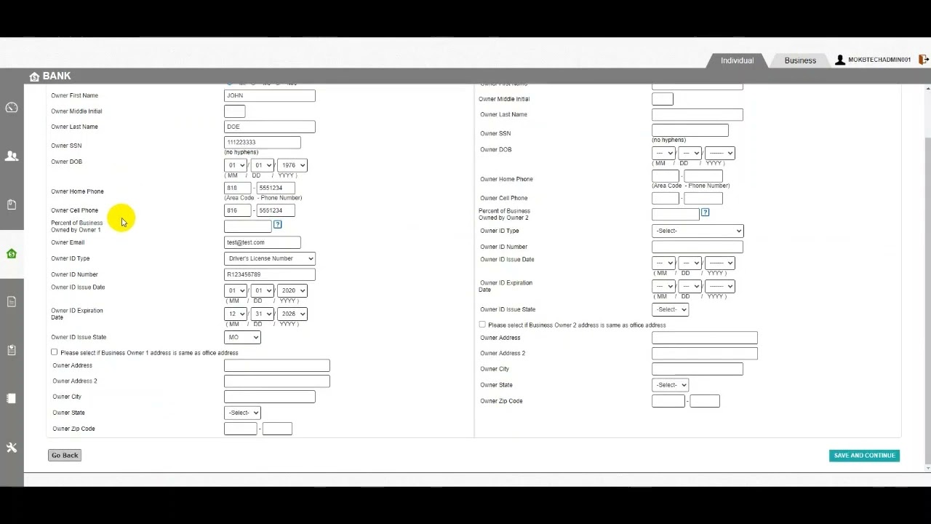931x524 pixels.
Task: Click Owner 1 SSN input field
Action: point(263,142)
